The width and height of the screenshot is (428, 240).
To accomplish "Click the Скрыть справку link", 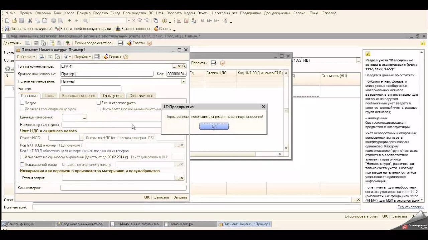I will pyautogui.click(x=411, y=207).
